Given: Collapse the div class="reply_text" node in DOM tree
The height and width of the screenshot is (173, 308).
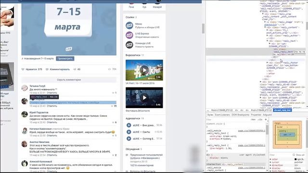Looking at the screenshot, I should (x=268, y=41).
